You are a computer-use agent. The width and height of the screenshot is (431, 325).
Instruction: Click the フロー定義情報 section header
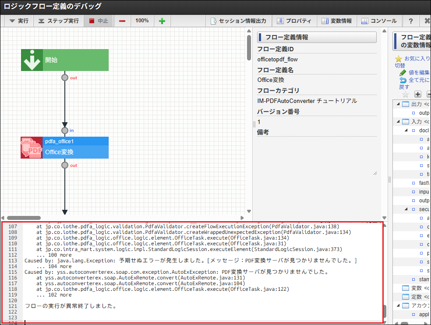point(317,37)
